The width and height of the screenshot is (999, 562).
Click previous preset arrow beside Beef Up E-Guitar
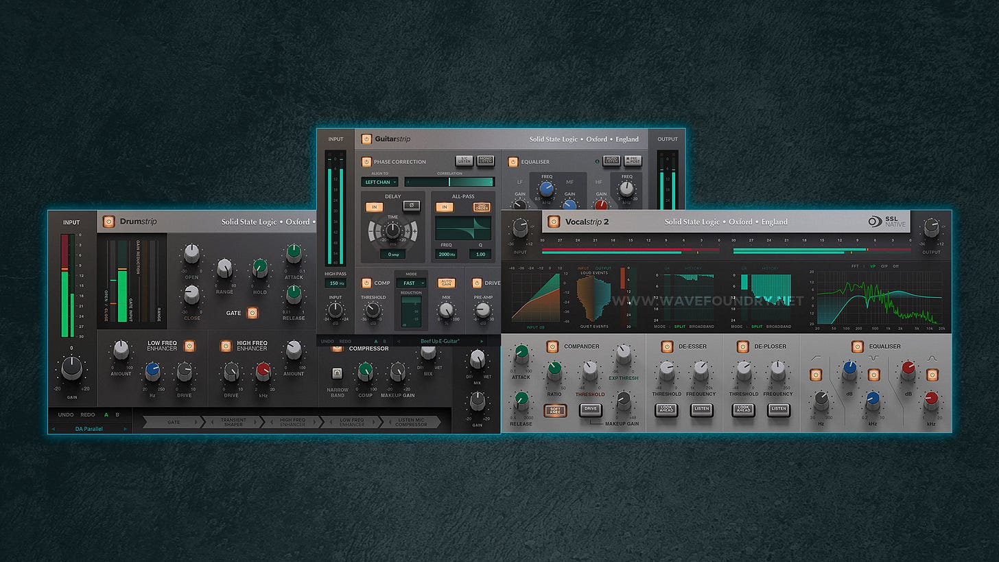point(397,340)
